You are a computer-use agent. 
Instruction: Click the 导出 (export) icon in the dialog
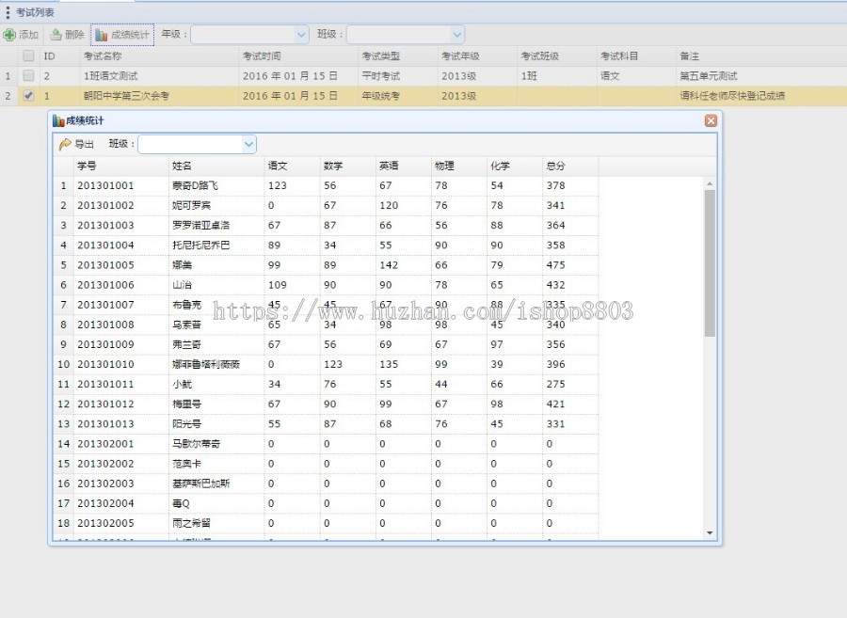pyautogui.click(x=64, y=144)
